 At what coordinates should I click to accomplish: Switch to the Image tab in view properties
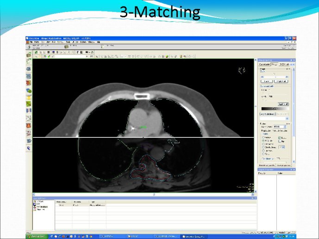point(275,64)
